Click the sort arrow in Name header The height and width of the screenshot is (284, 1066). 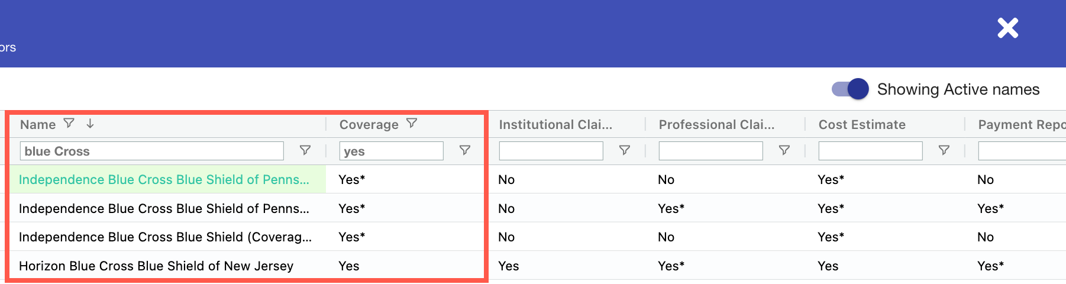(90, 123)
